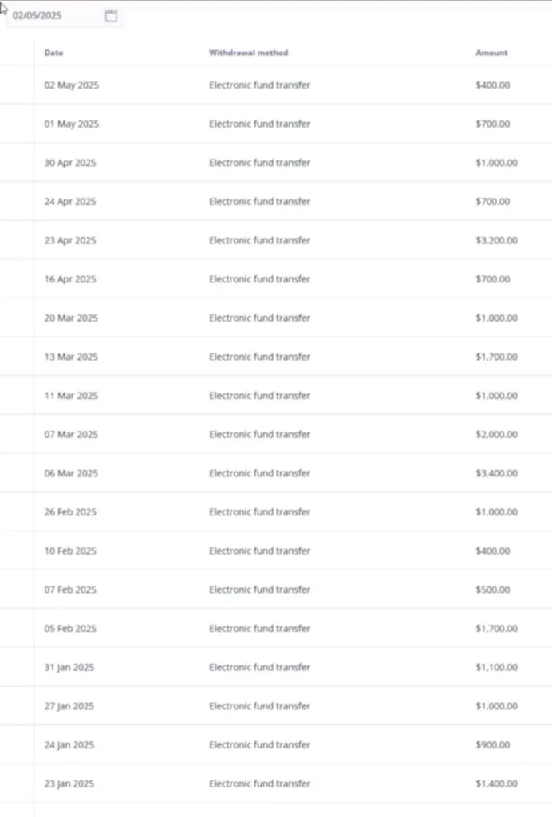Click the 05 Feb 2025 date cell
552x817 pixels.
[x=70, y=629]
